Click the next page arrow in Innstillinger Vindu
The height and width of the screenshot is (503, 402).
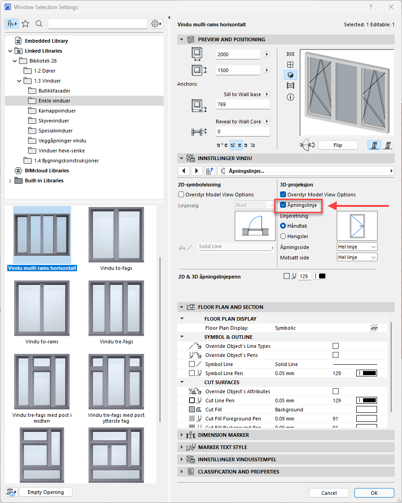[x=197, y=171]
